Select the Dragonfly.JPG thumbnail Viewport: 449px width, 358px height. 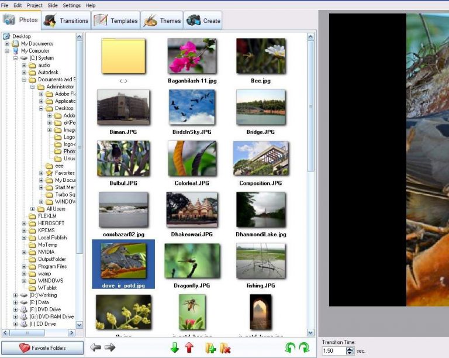(x=192, y=261)
